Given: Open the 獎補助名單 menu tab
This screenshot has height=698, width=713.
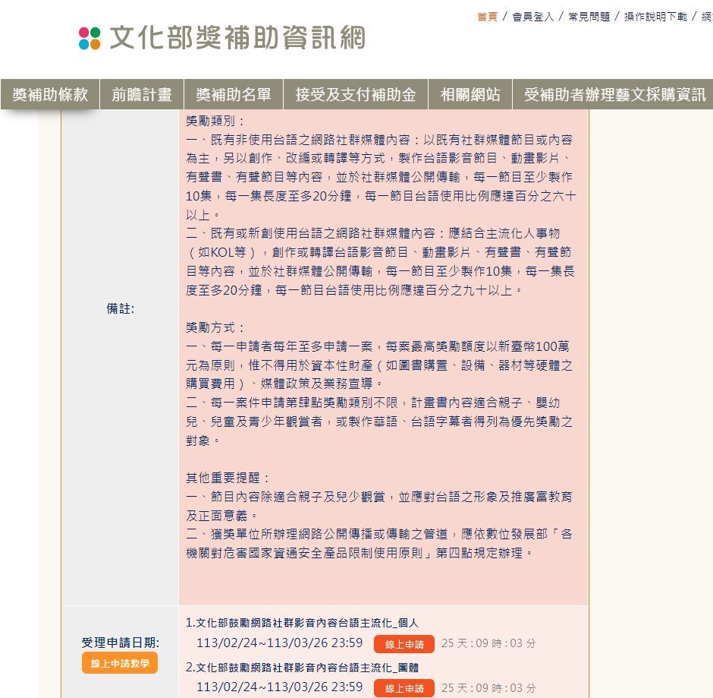Looking at the screenshot, I should tap(234, 94).
